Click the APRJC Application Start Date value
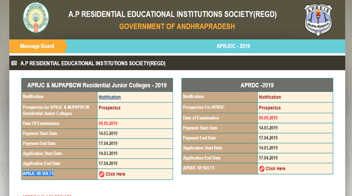The image size is (352, 196). 108,154
